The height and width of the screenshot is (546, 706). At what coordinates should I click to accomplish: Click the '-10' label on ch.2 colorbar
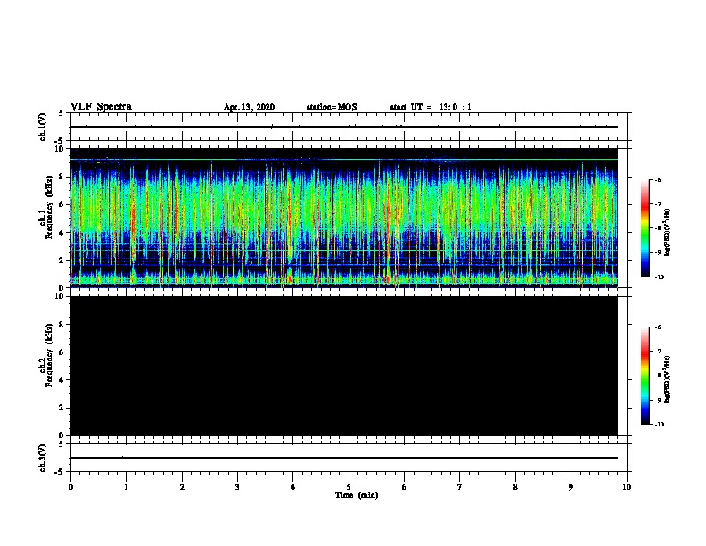[659, 425]
